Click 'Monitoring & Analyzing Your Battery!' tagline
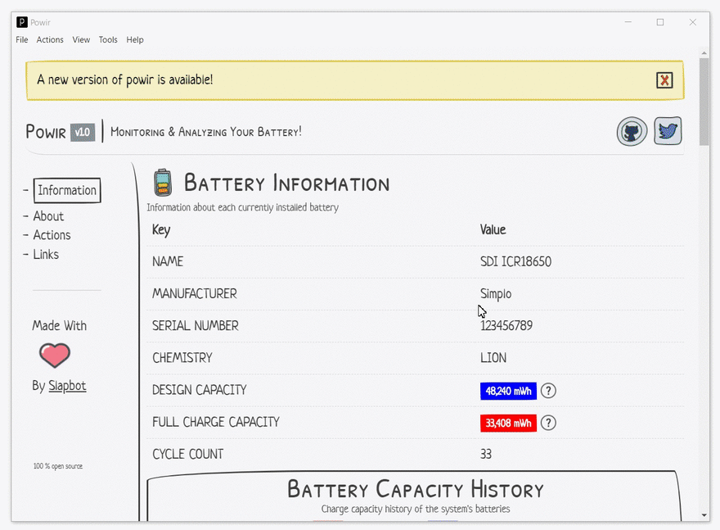This screenshot has width=720, height=530. (206, 132)
